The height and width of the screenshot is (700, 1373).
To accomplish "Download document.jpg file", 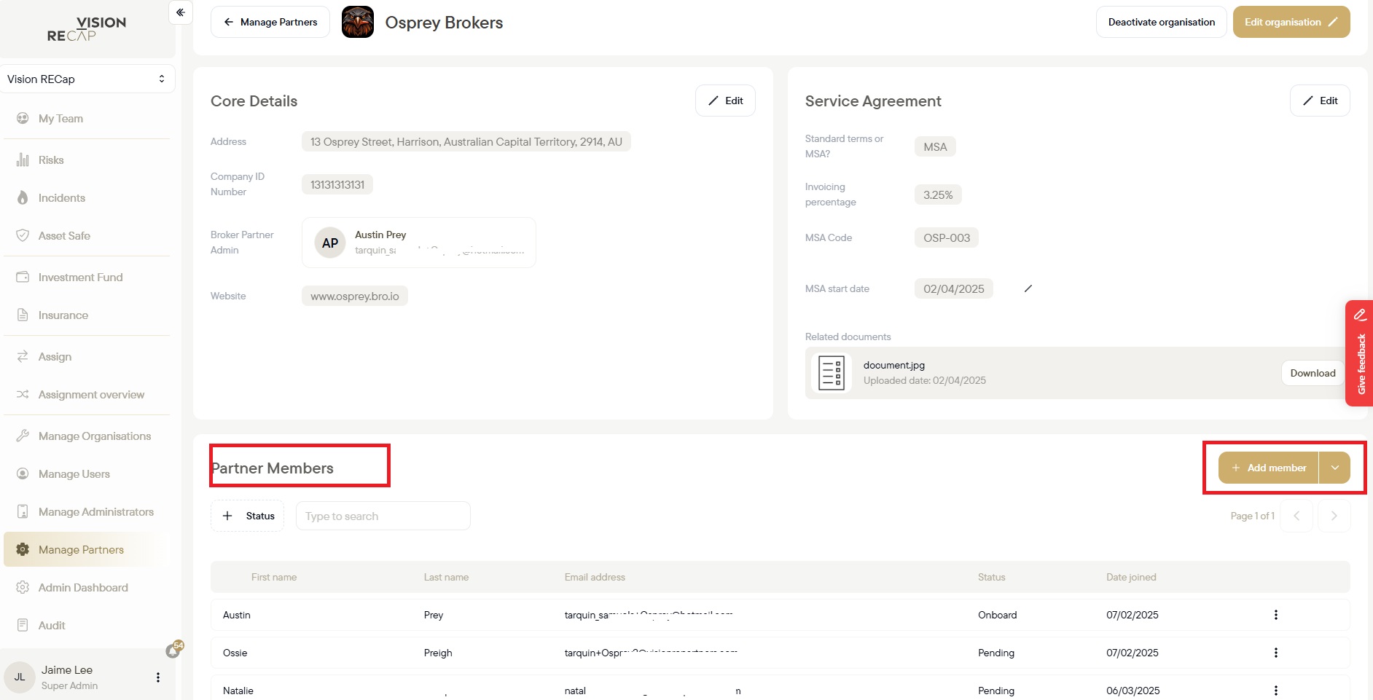I will (x=1313, y=373).
